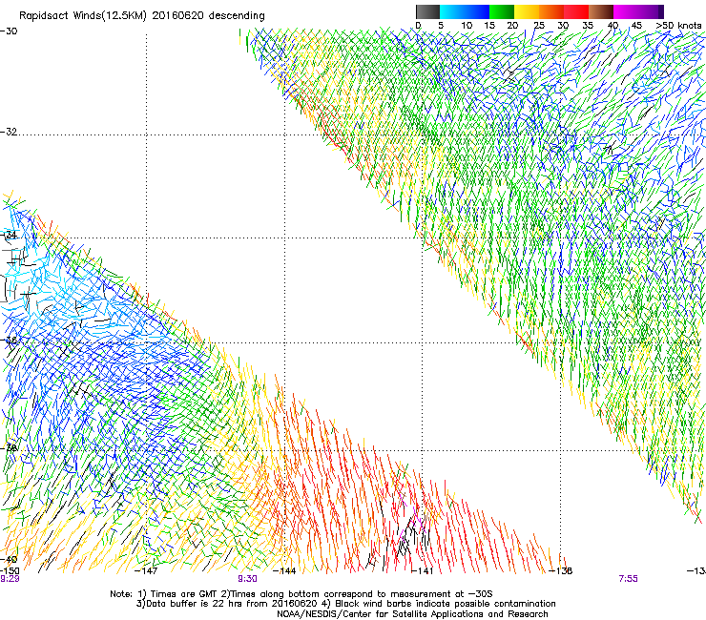This screenshot has height=620, width=706.
Task: Click the orange 25-30 knots legend color
Action: coord(551,11)
